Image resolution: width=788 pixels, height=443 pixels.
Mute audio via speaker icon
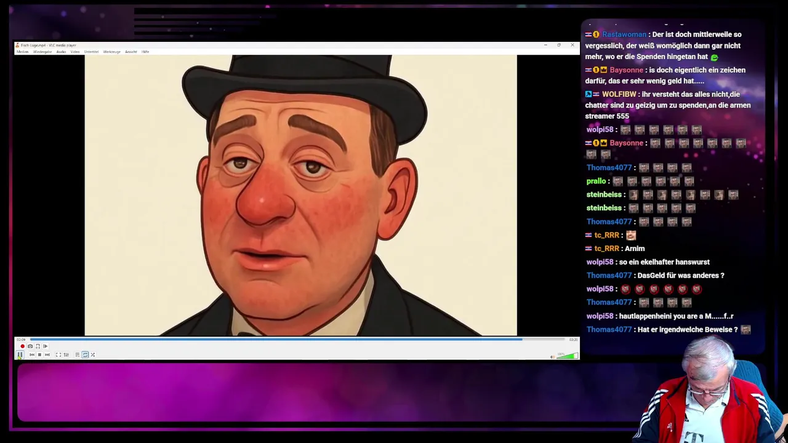point(553,356)
